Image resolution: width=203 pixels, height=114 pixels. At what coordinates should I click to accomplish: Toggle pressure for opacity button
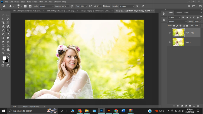pyautogui.click(x=72, y=6)
